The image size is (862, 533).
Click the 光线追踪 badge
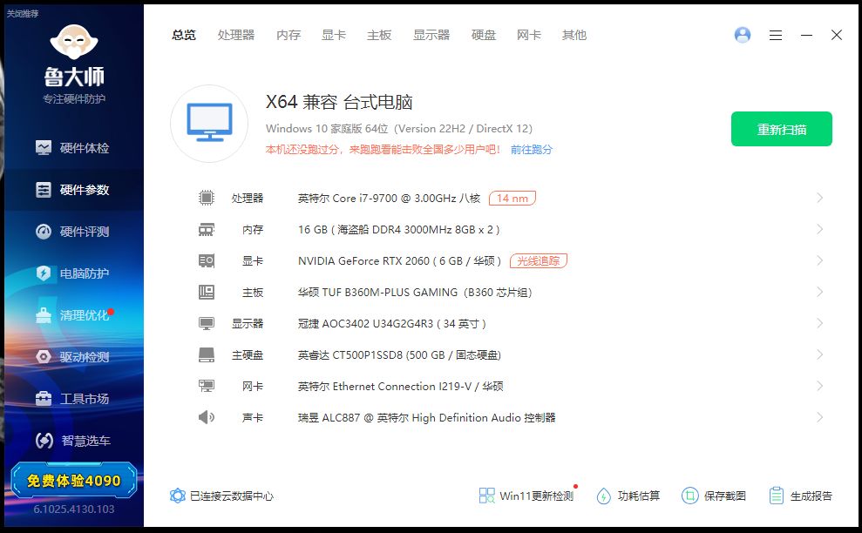coord(538,260)
